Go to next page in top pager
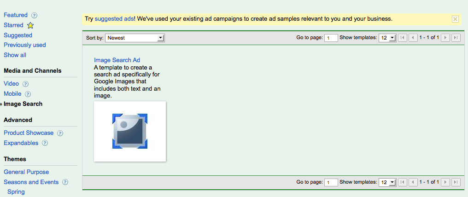Screen dimensions: 468x197 pos(445,38)
